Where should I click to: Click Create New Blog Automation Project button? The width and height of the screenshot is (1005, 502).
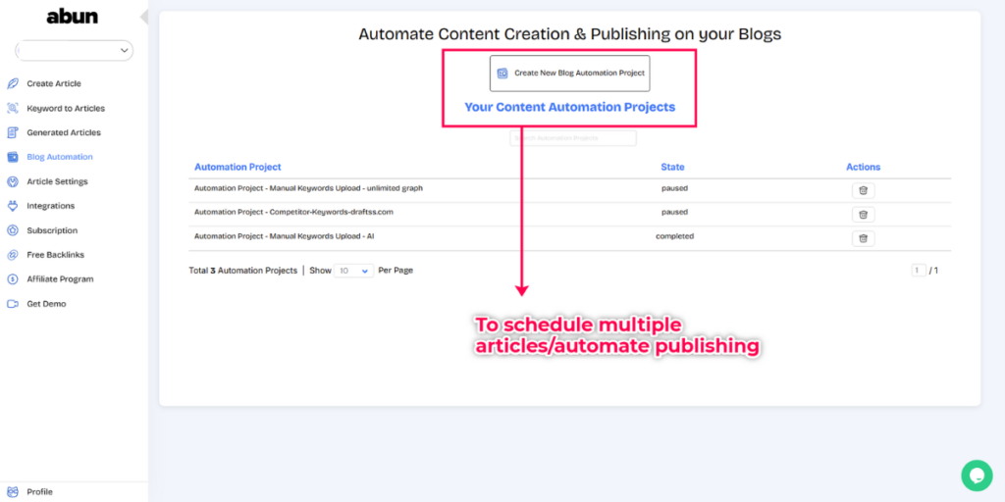[570, 73]
